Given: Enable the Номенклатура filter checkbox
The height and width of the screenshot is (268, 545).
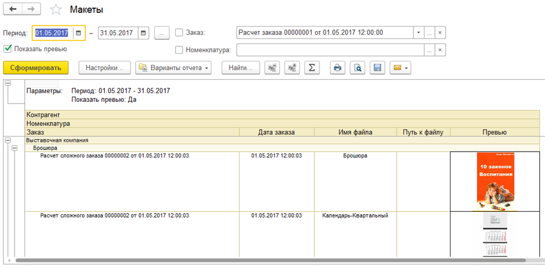Looking at the screenshot, I should [x=179, y=50].
